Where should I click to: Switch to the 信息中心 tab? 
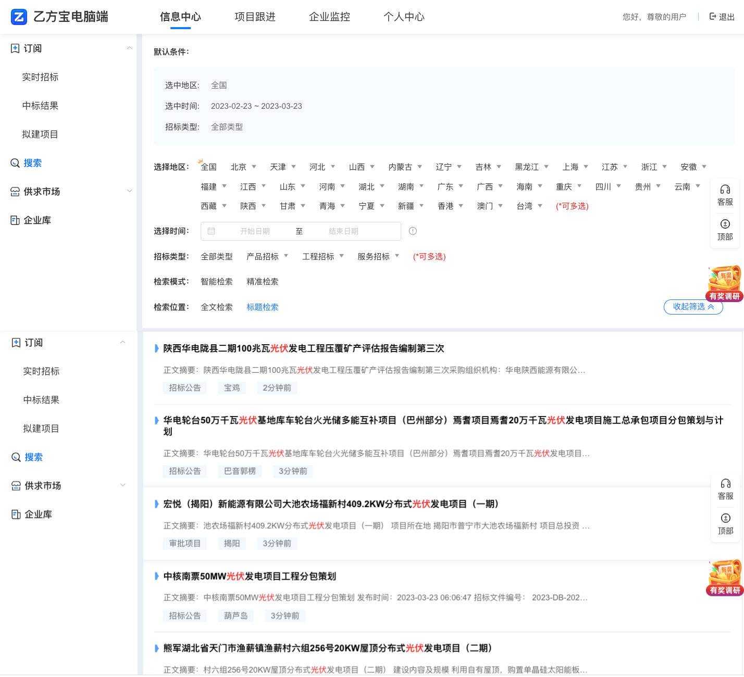point(180,17)
